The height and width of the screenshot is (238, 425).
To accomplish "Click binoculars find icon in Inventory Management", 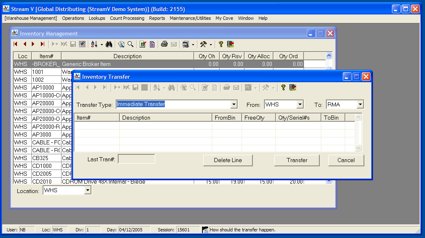I will [109, 44].
